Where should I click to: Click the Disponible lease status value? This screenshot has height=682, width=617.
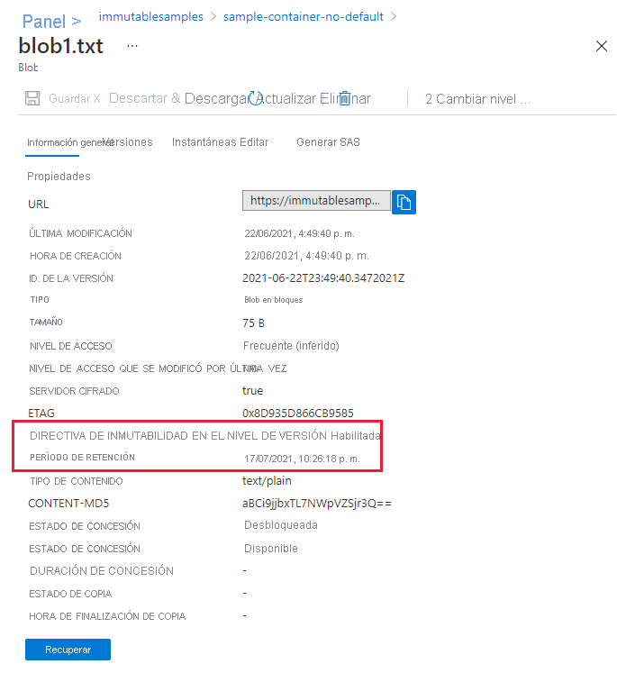coord(271,549)
